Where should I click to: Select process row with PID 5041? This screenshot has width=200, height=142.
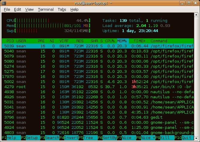(98, 107)
